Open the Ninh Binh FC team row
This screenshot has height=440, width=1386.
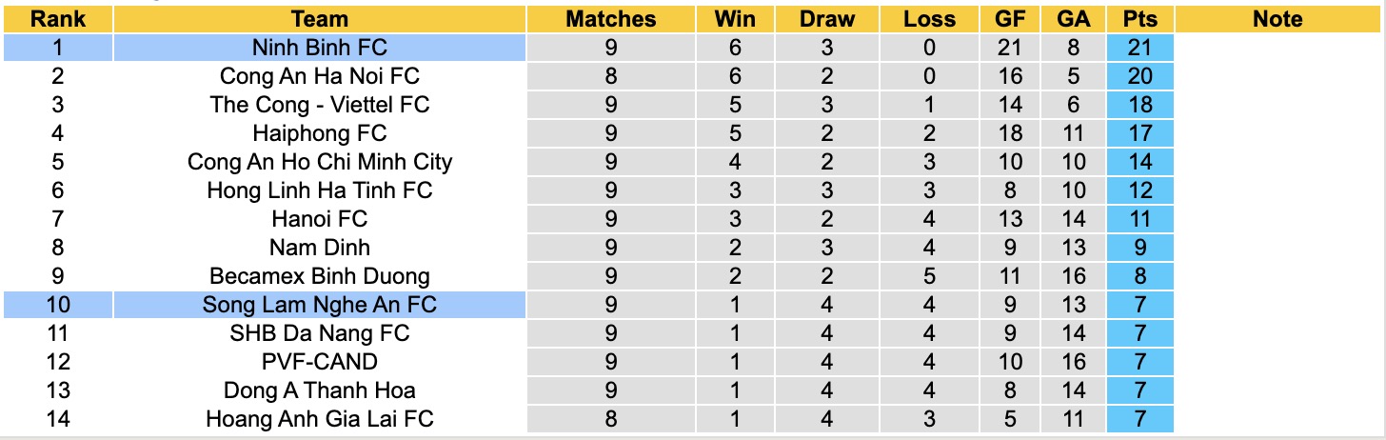point(320,48)
